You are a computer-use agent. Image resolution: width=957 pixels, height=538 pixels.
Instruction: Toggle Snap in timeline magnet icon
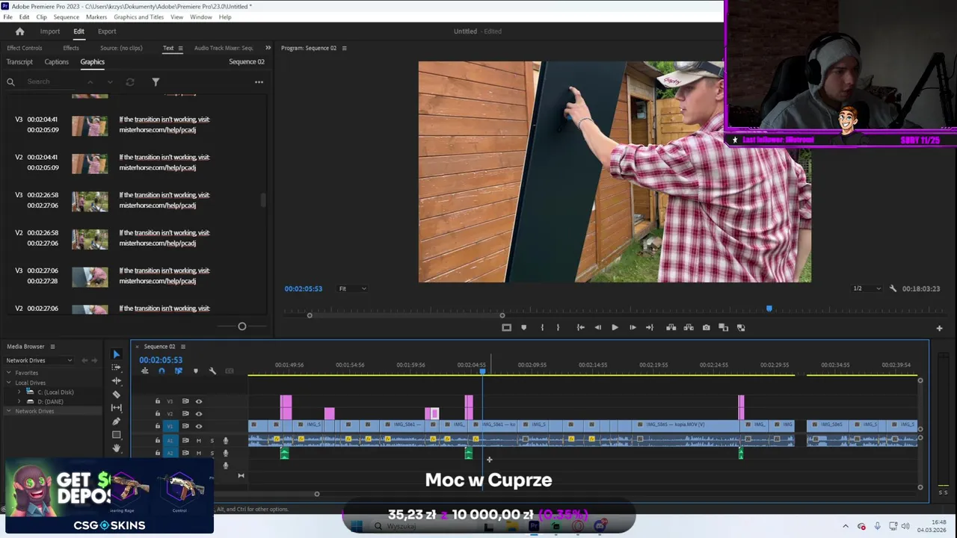[x=161, y=371]
